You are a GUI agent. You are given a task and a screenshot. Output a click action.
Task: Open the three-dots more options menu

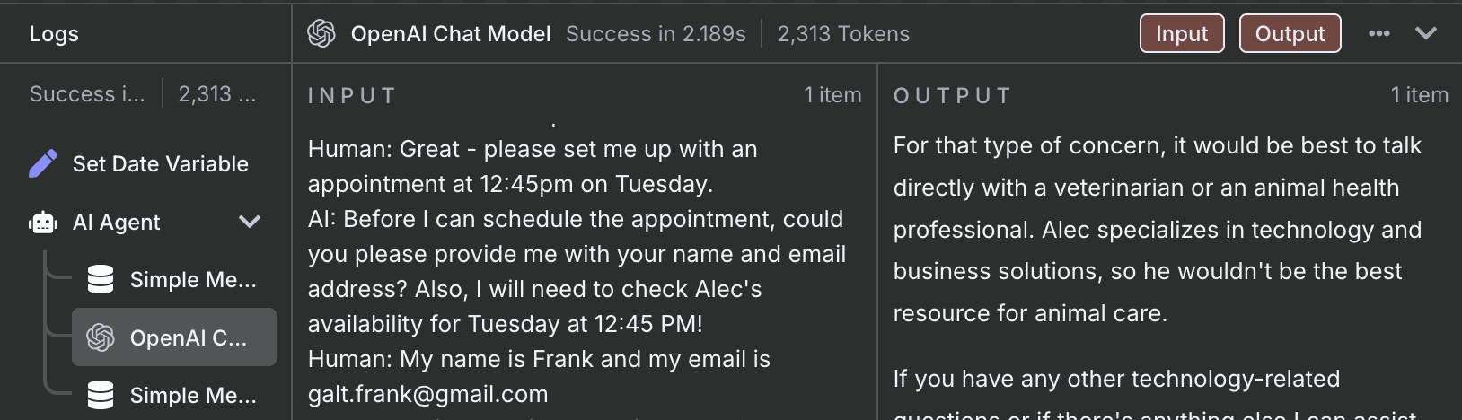click(x=1379, y=33)
